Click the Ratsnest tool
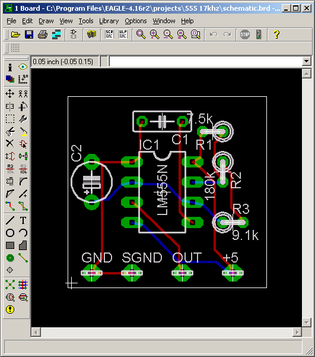This screenshot has width=315, height=357. click(10, 285)
